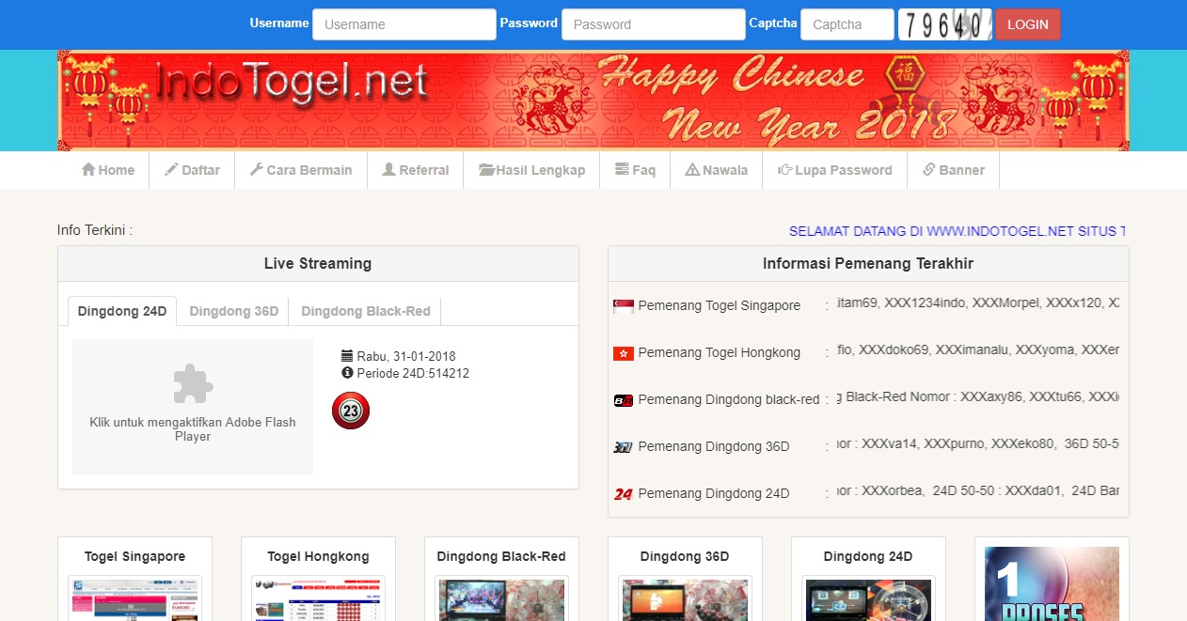Click the Periode 24D:514212 text
1187x621 pixels.
413,373
